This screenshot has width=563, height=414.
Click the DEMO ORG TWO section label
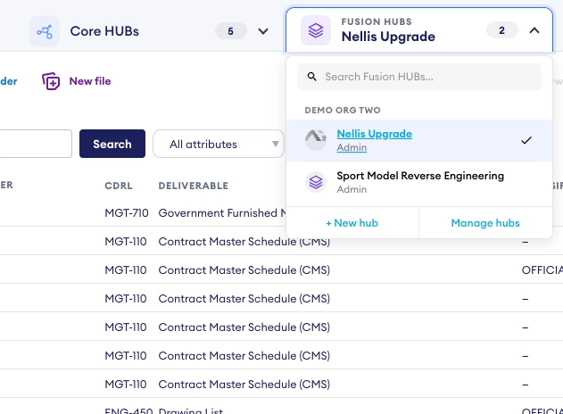pos(343,111)
